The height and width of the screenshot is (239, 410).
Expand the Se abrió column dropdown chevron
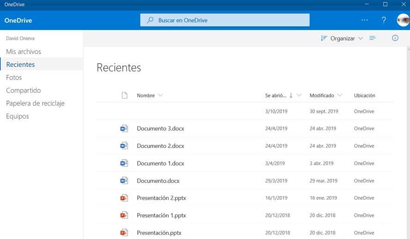[299, 95]
